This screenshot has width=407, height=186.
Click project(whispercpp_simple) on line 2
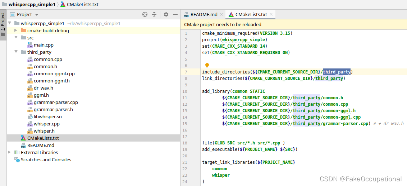tap(235, 39)
